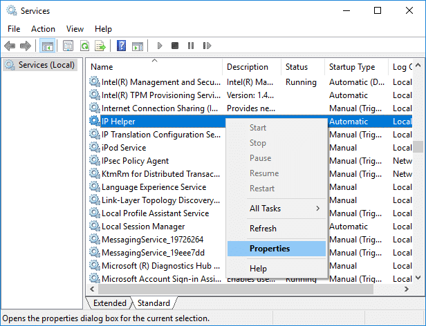Sort by the Startup Type column header
Image resolution: width=426 pixels, height=326 pixels.
coord(353,67)
